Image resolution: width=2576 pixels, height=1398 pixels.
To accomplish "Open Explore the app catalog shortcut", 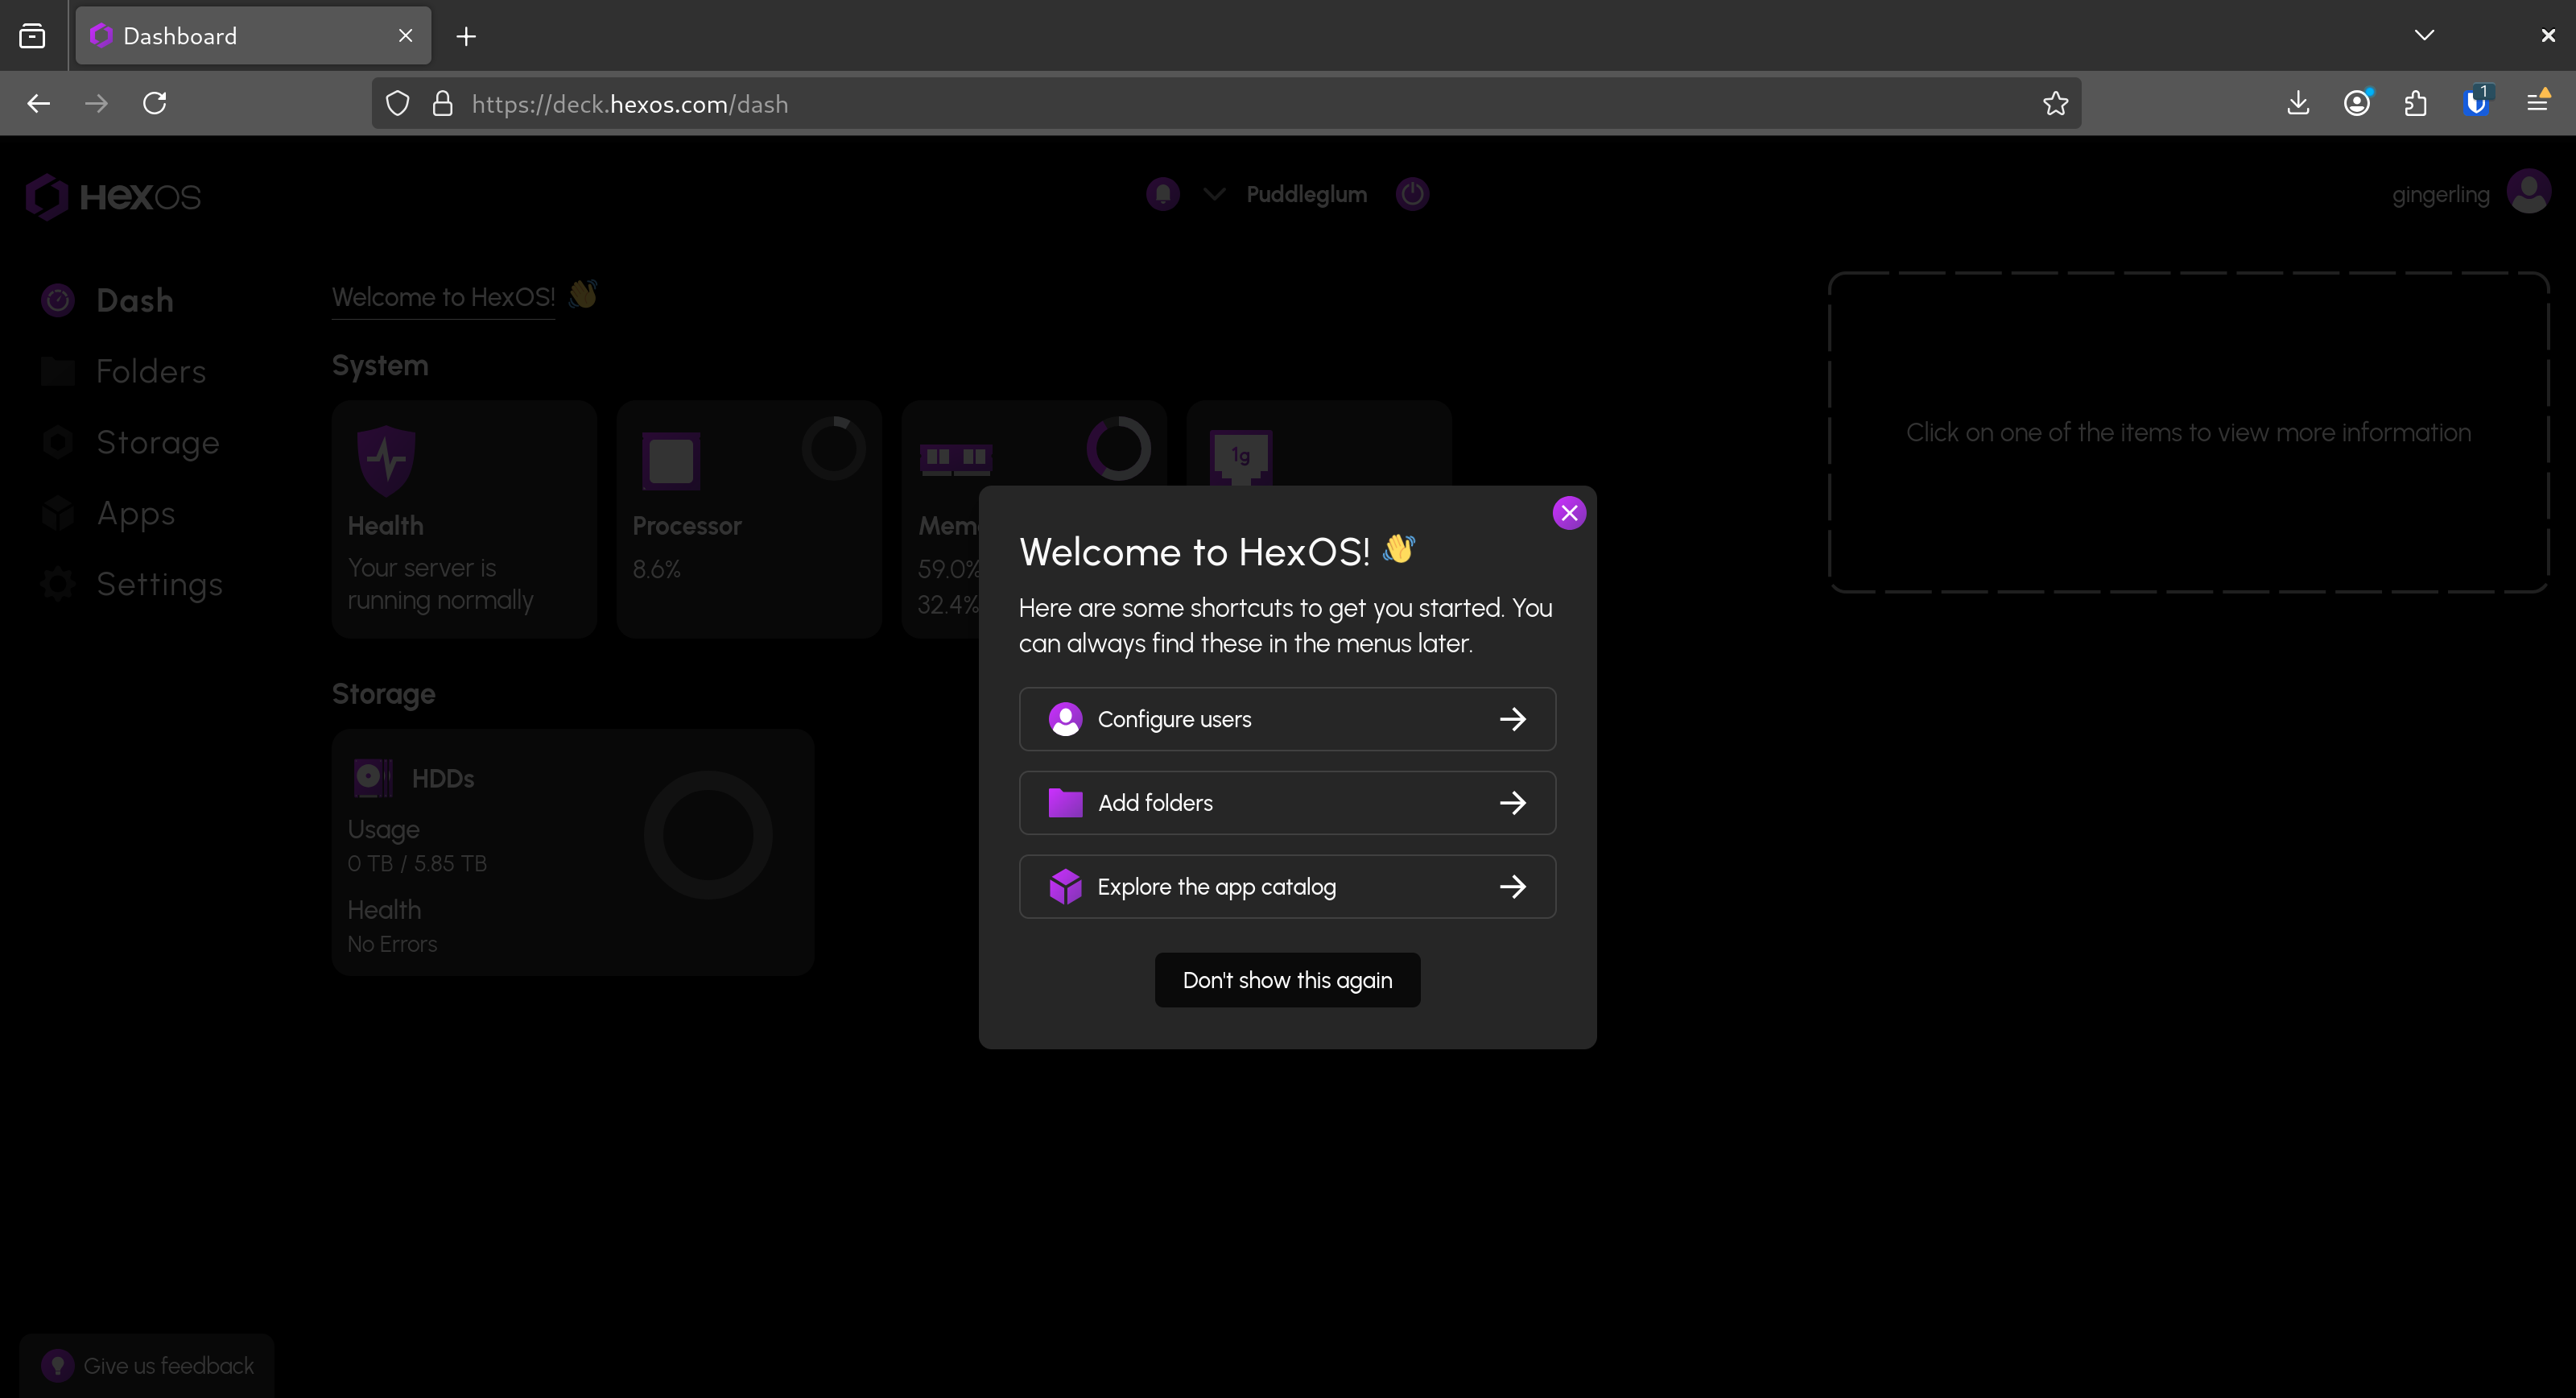I will point(1287,887).
